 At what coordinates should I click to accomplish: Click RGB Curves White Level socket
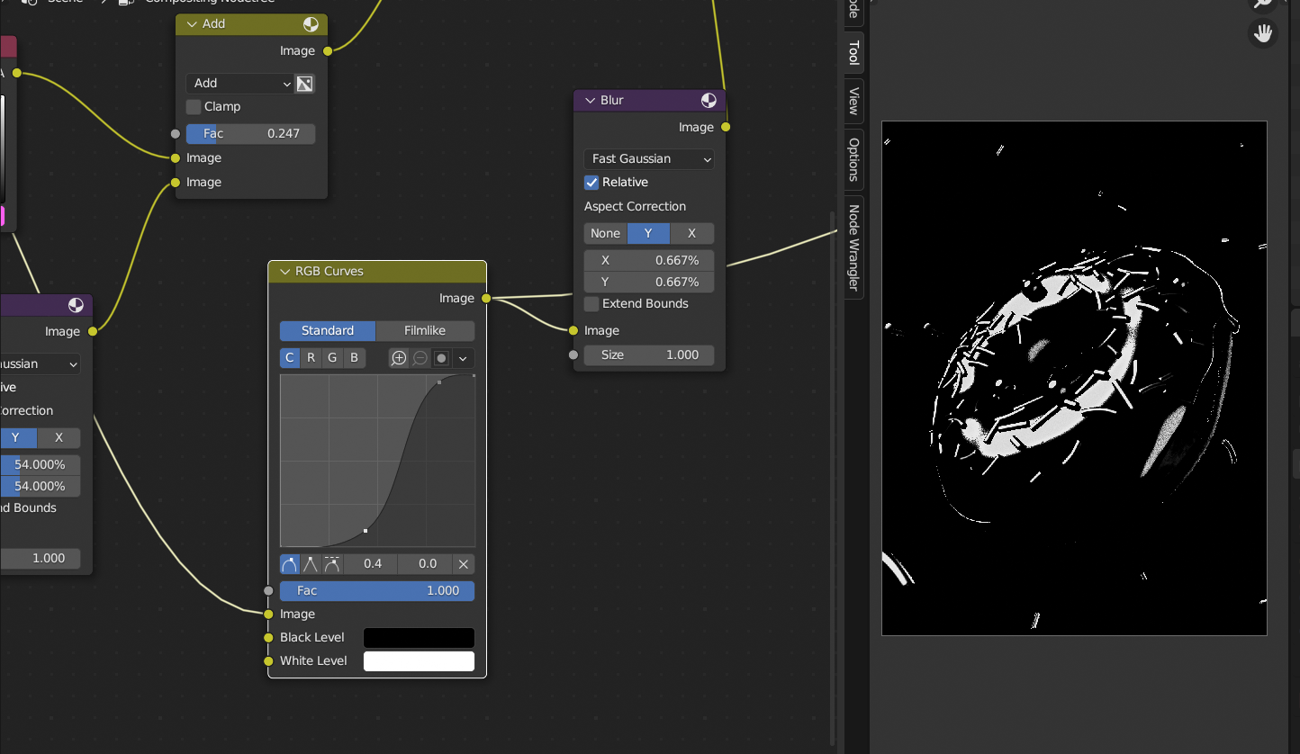(268, 661)
